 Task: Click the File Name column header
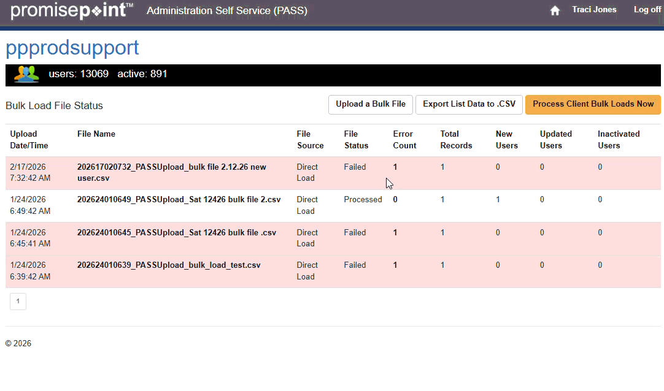(96, 134)
